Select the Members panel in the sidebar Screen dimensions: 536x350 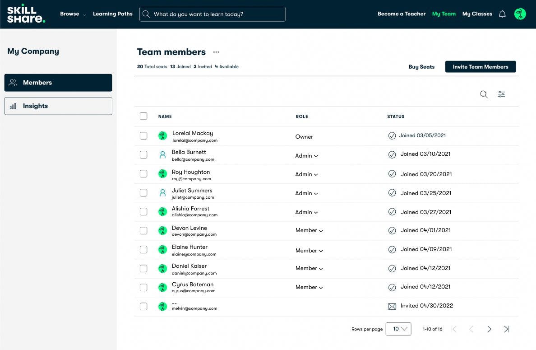click(x=58, y=82)
